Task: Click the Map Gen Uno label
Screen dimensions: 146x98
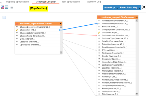Action: click(38, 8)
